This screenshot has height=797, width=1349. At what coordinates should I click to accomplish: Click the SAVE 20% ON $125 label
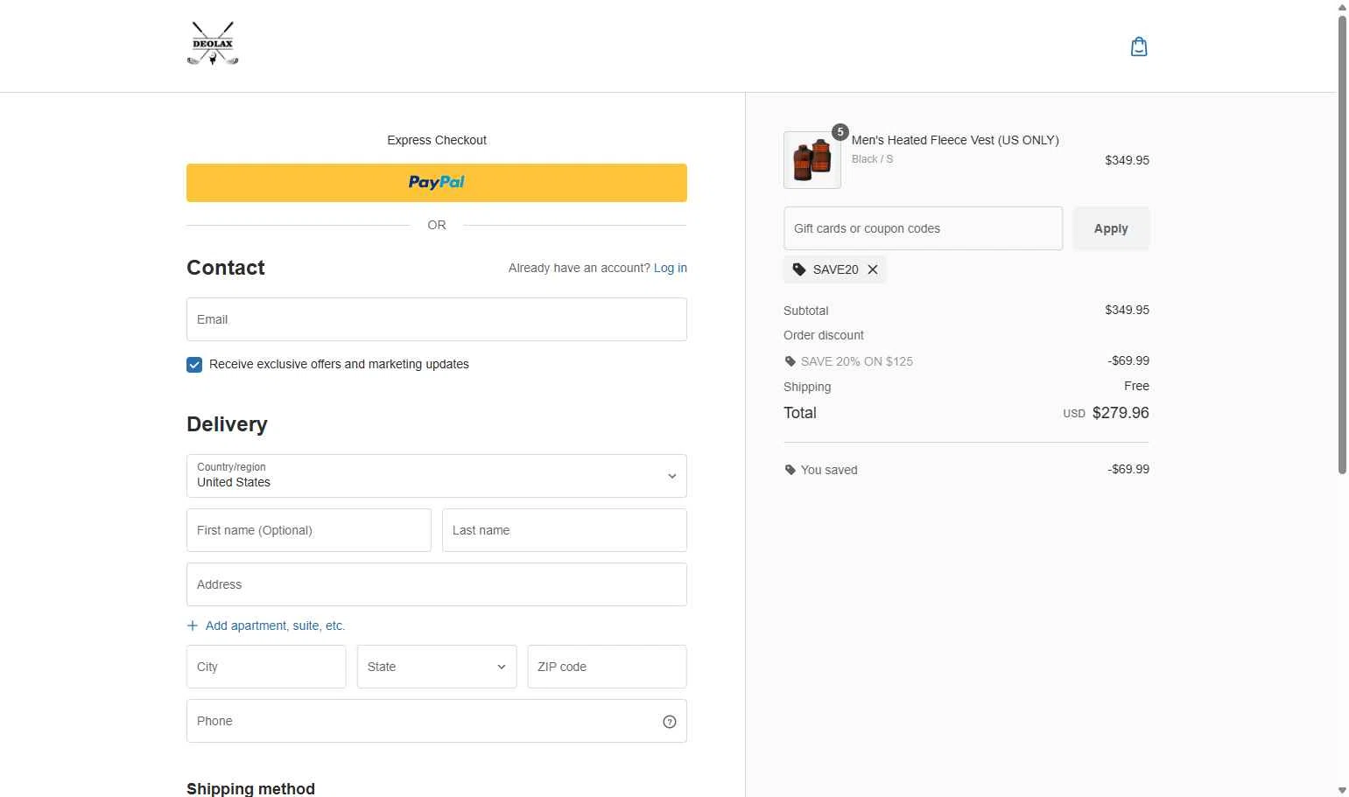pos(857,361)
